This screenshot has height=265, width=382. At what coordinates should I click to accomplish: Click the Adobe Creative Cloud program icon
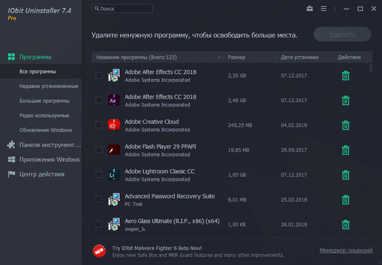click(x=114, y=125)
